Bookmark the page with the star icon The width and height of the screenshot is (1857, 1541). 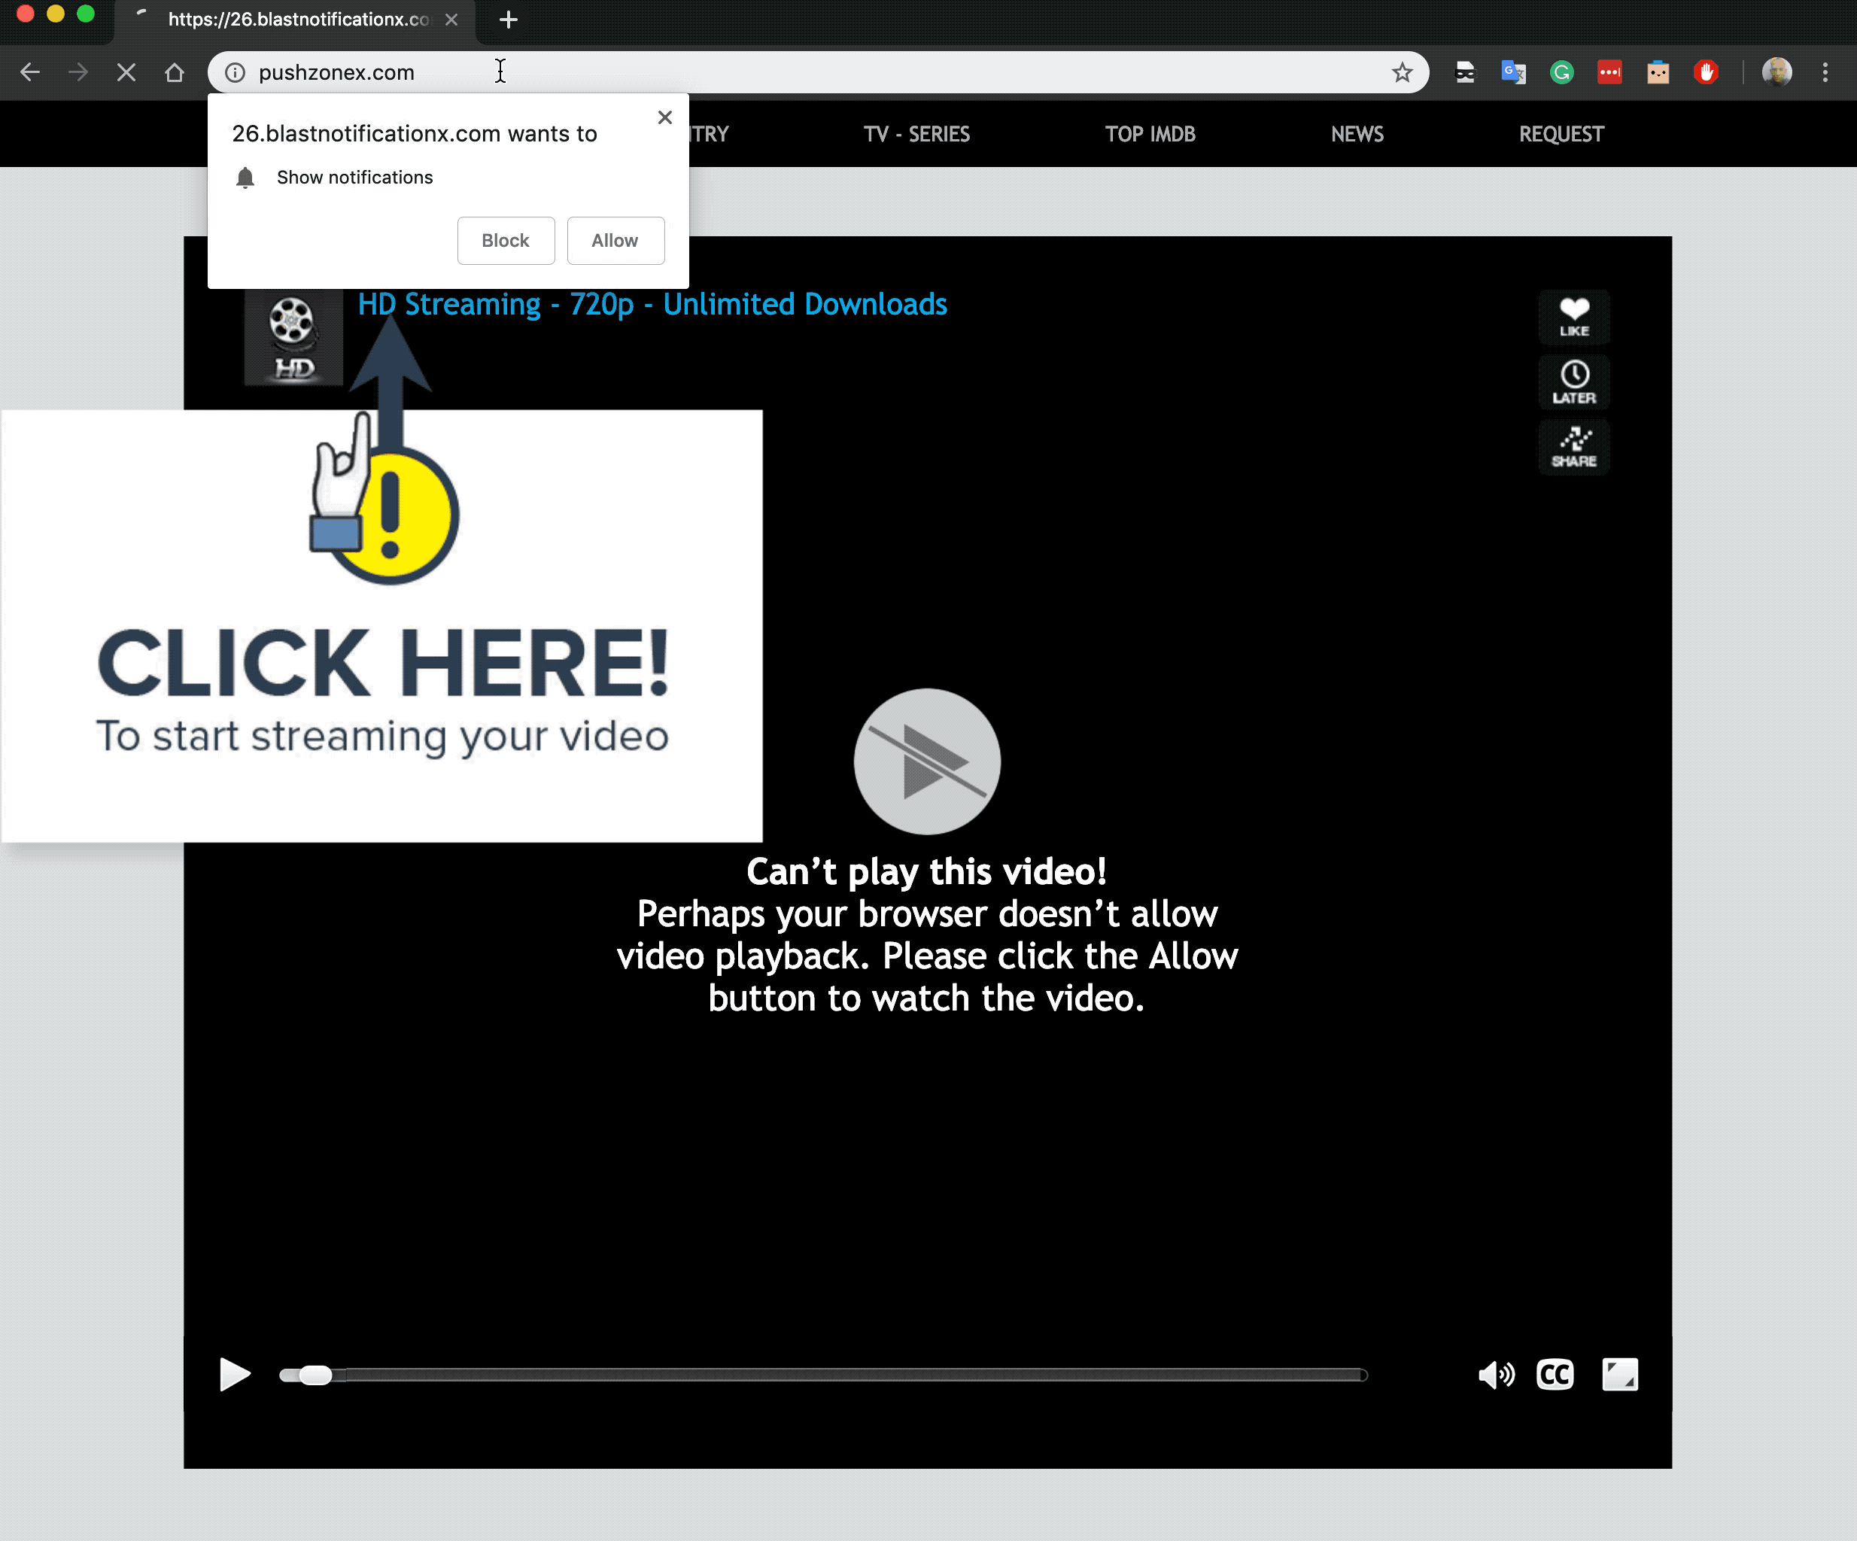coord(1402,72)
